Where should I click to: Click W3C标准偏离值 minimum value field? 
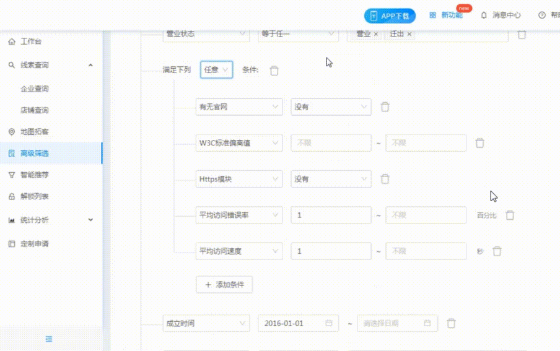(x=331, y=143)
